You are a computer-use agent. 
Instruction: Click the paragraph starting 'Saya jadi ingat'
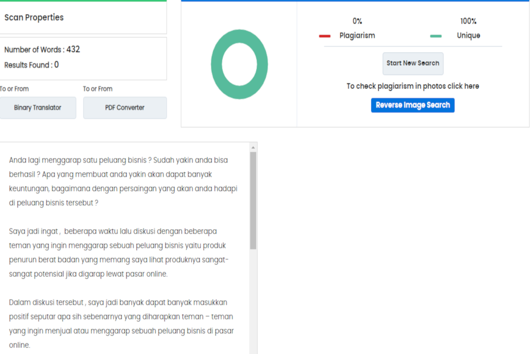[x=119, y=252]
